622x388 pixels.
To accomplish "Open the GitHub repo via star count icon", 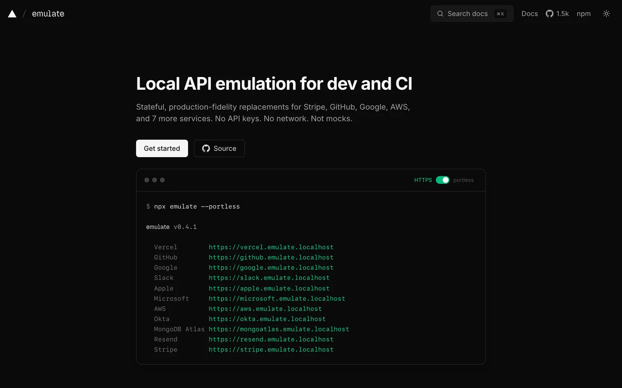I will [x=550, y=14].
